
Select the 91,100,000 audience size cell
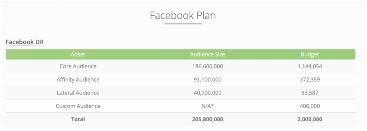208,80
